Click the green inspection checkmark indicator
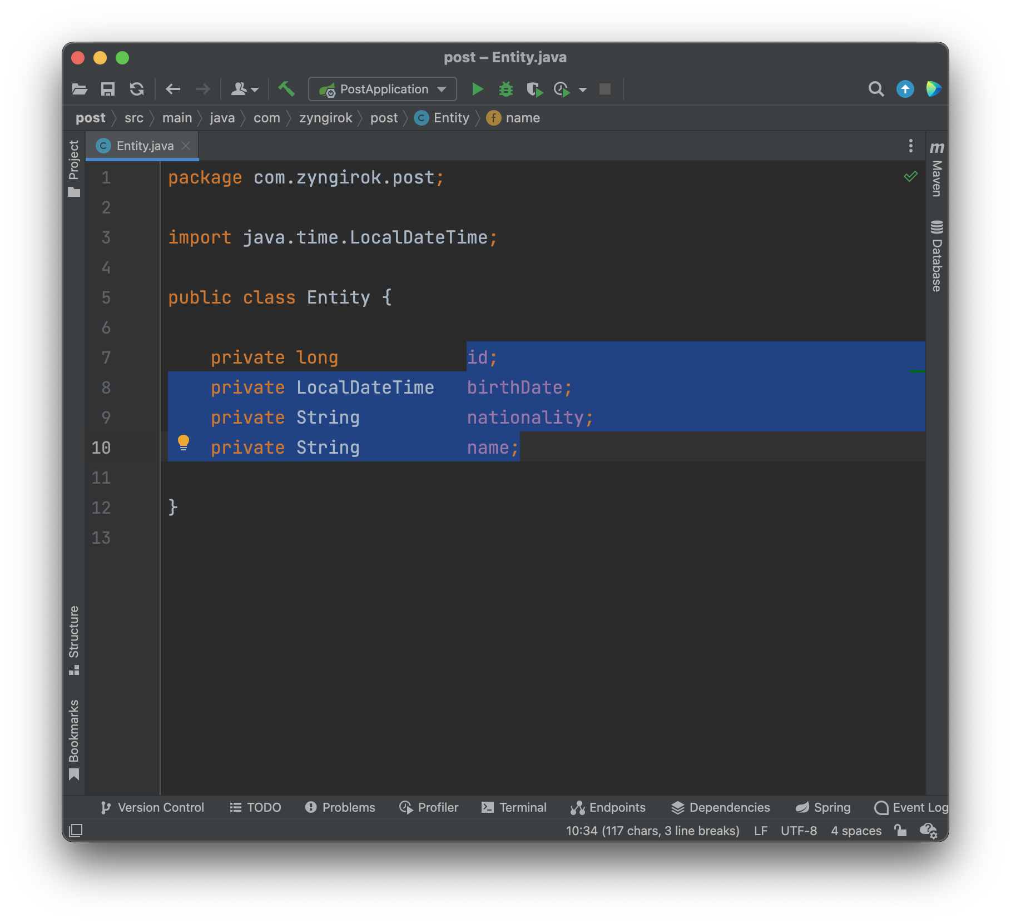This screenshot has width=1011, height=924. click(x=910, y=177)
